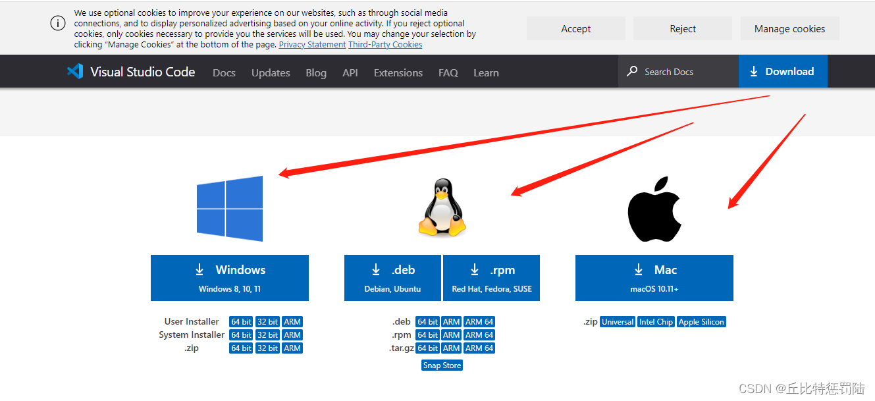875x401 pixels.
Task: Click the cookie notice info icon
Action: (58, 23)
